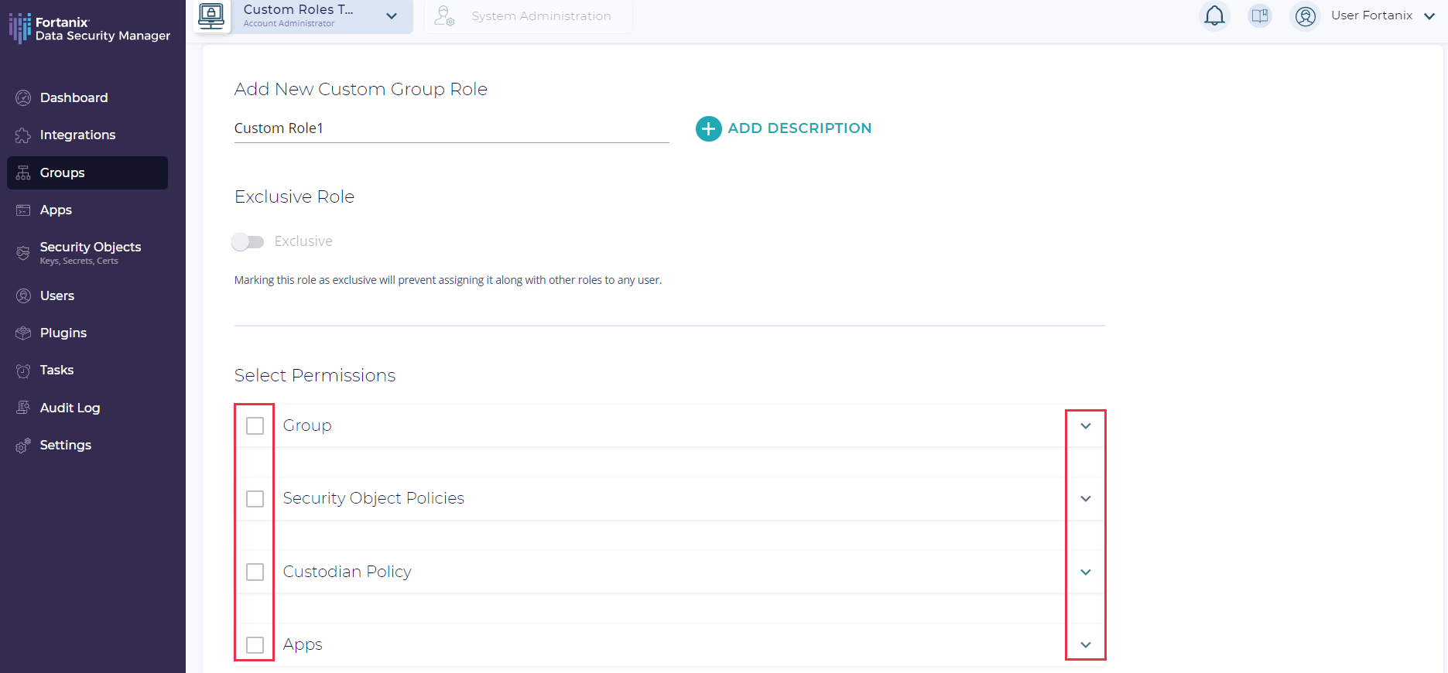Open Audit Log from sidebar

[70, 408]
